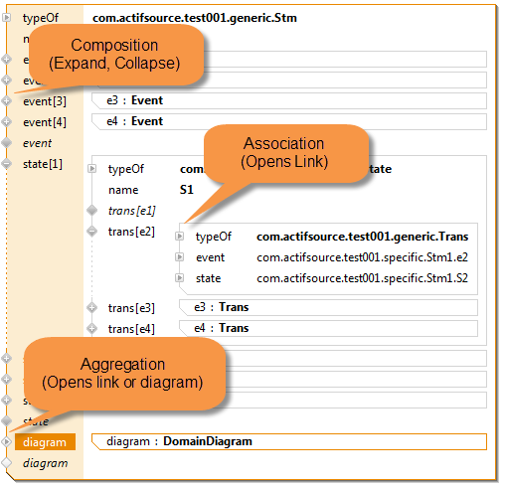Open the typeOf arrow for generic.Trans
The height and width of the screenshot is (489, 505).
(x=179, y=236)
